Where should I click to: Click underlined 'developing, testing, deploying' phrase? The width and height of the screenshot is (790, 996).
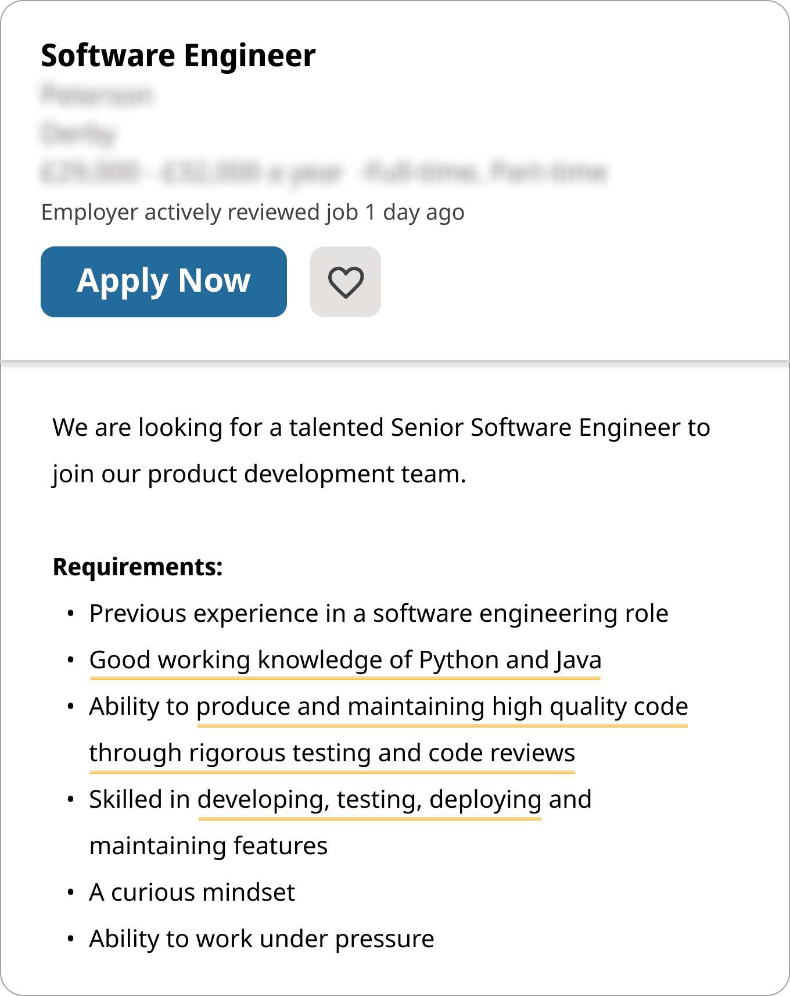[x=369, y=800]
